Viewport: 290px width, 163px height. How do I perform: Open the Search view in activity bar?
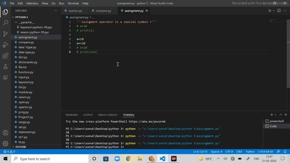tap(5, 23)
